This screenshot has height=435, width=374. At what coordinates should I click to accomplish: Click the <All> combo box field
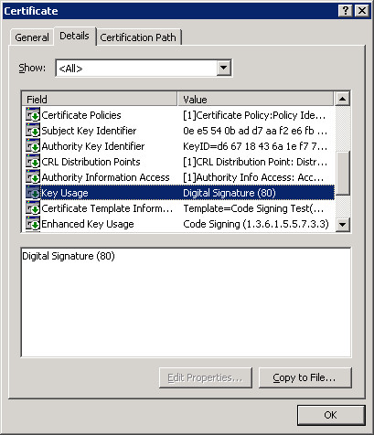(x=144, y=68)
